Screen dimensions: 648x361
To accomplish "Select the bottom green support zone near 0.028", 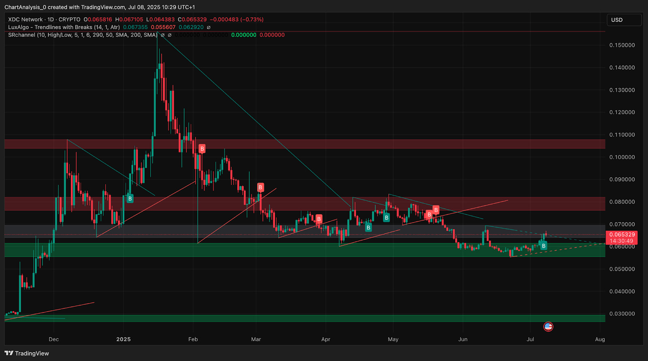I will click(305, 319).
